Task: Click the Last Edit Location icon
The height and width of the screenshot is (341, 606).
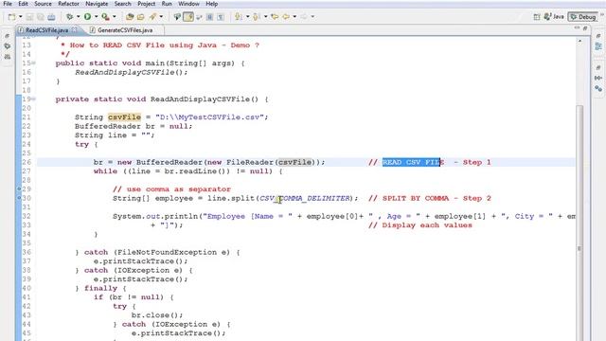Action: (275, 17)
